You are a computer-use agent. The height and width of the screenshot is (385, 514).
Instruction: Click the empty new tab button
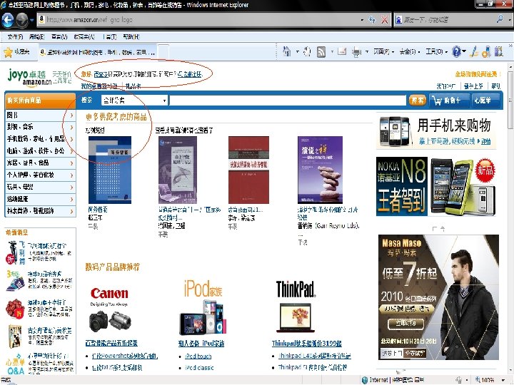pos(163,52)
